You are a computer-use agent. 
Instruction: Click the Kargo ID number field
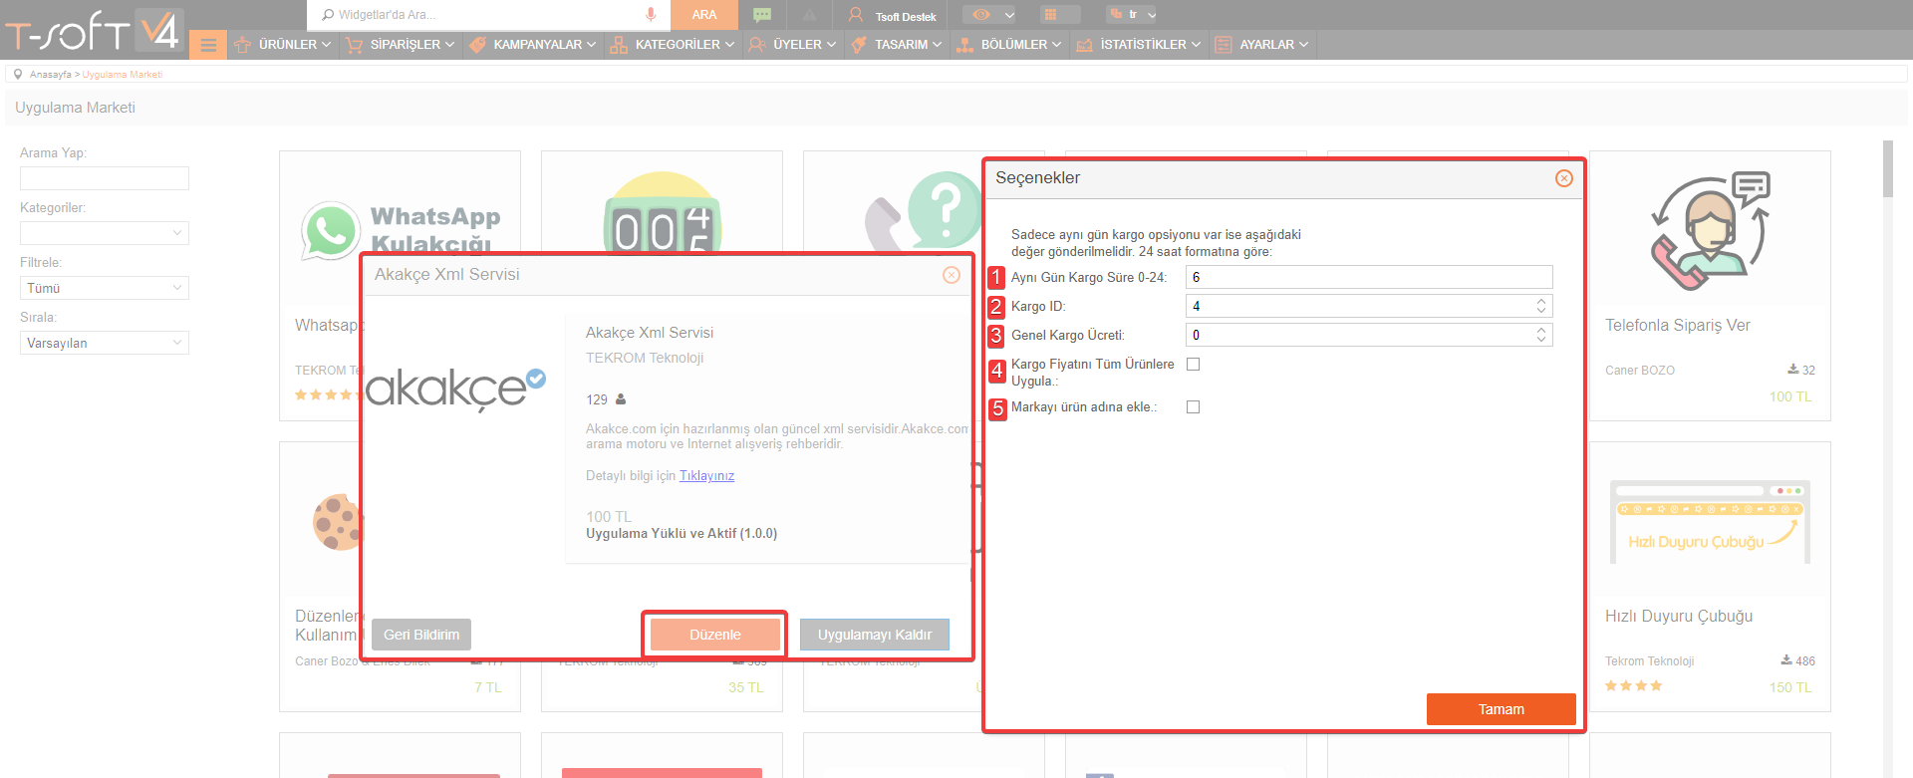pyautogui.click(x=1369, y=306)
